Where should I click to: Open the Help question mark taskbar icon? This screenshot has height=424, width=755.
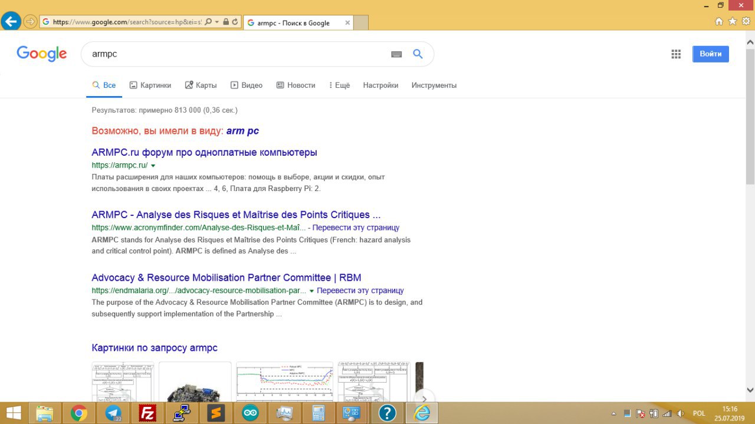click(x=387, y=413)
